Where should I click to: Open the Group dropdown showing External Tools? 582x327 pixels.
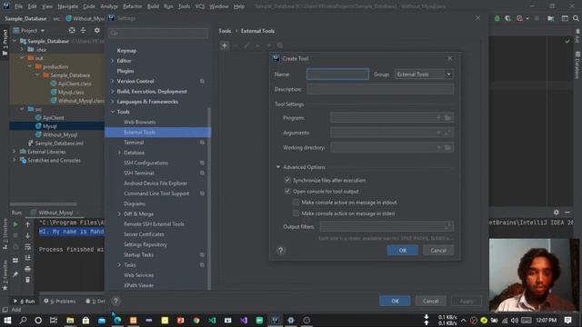coord(424,74)
